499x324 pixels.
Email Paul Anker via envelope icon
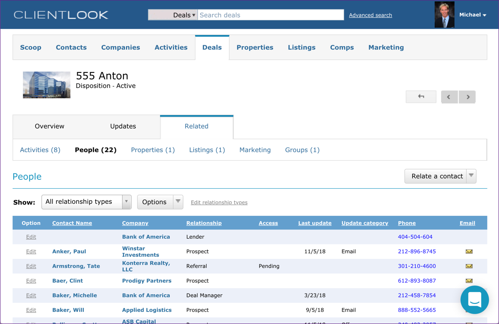click(469, 251)
